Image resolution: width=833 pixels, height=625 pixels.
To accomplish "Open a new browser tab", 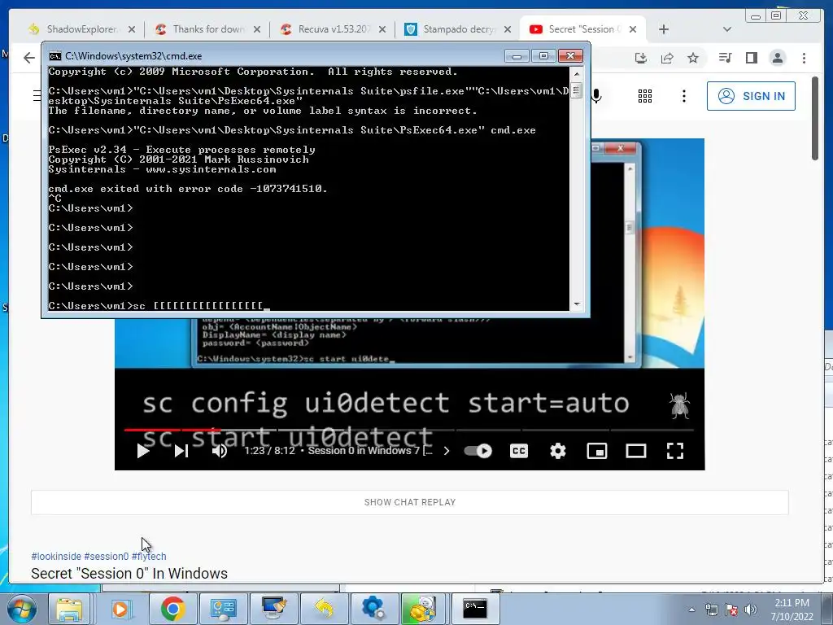I will point(664,30).
